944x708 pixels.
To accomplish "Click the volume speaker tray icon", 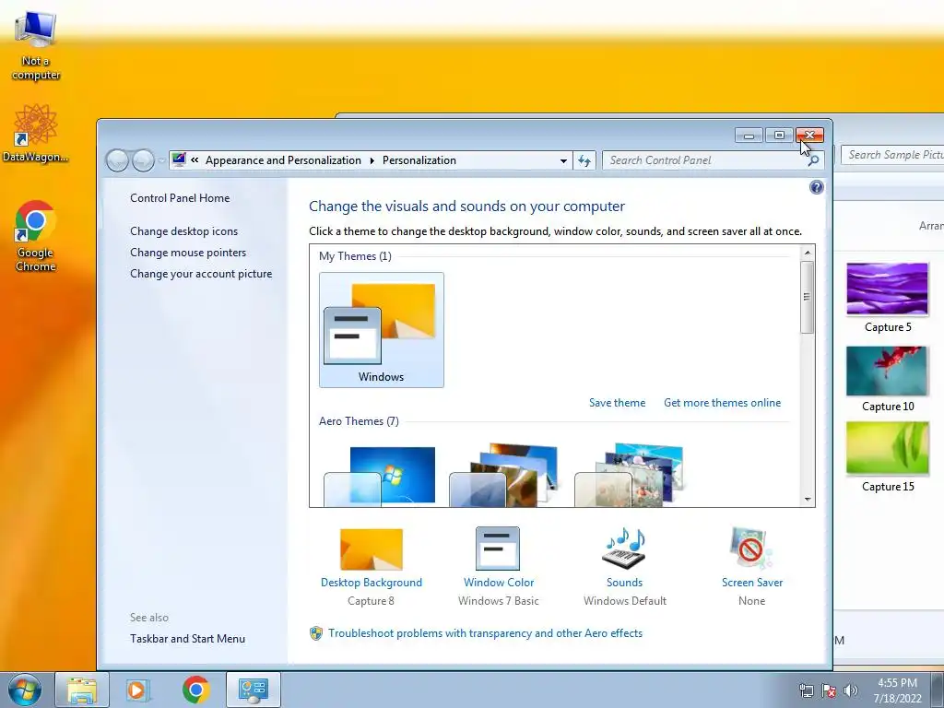I will 851,690.
